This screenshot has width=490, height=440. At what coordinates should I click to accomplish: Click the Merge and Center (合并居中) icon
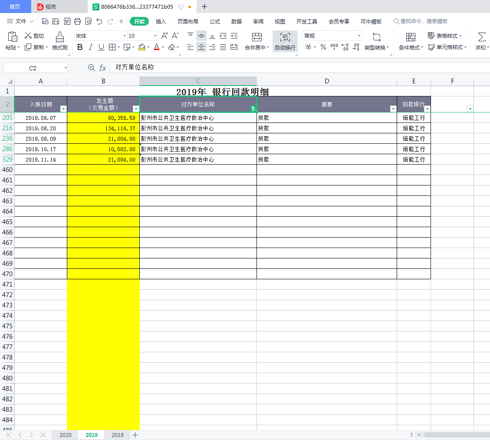tap(257, 37)
